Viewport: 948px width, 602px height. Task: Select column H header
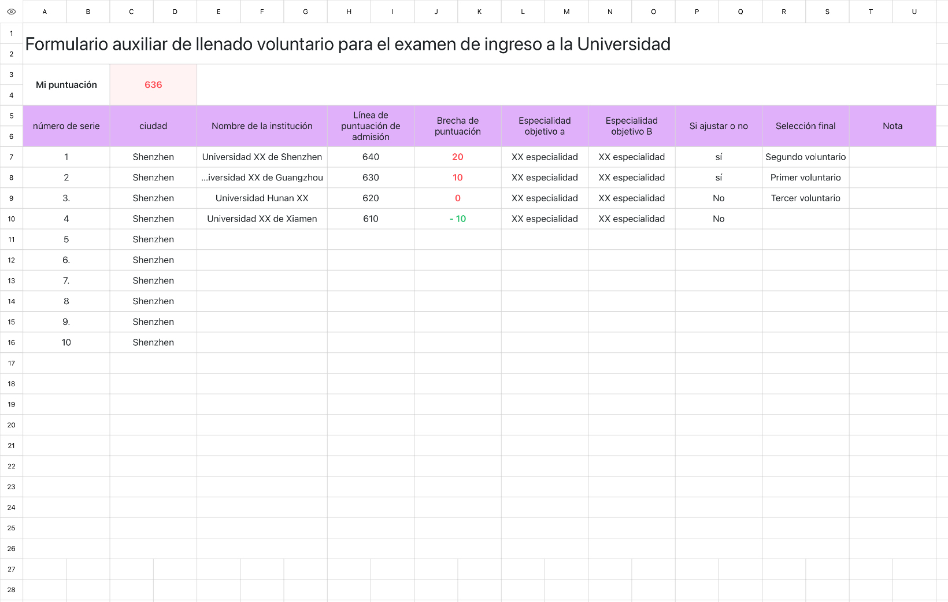(349, 12)
